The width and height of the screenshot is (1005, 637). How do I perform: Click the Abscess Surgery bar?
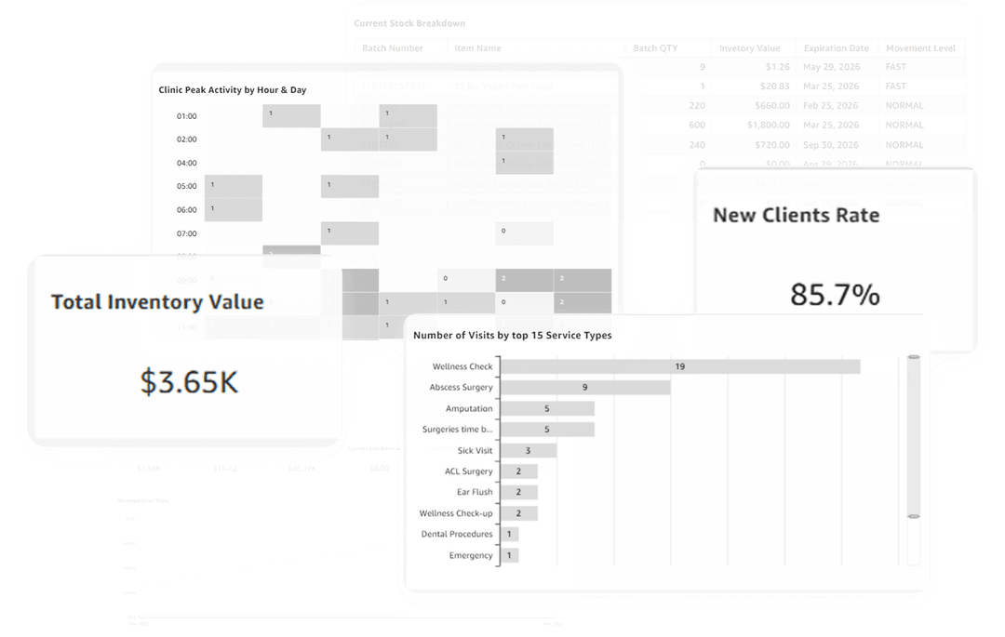[584, 388]
